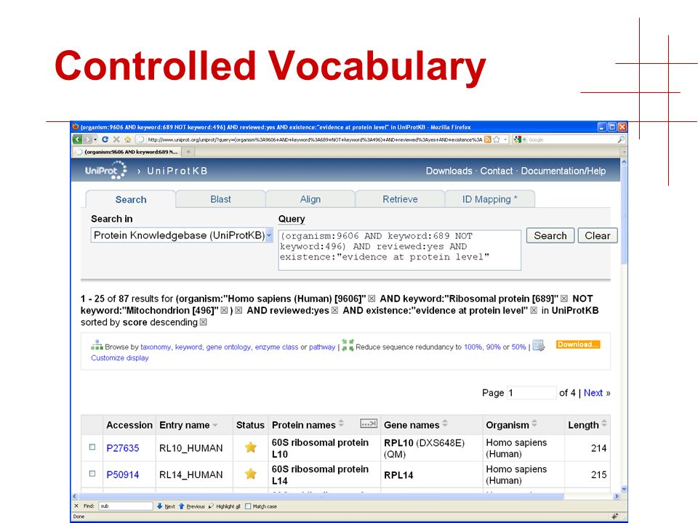Screen dimensions: 698x523
Task: Go to the Home page icon
Action: (x=128, y=139)
